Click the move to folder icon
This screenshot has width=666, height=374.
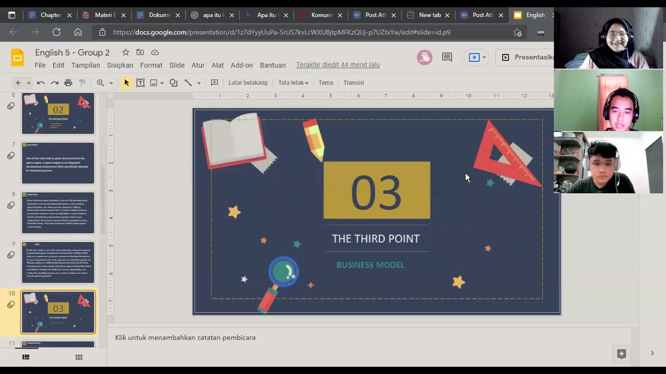tap(140, 52)
